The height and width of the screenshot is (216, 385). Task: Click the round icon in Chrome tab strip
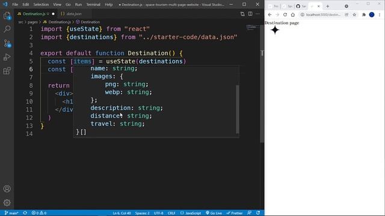(x=346, y=6)
